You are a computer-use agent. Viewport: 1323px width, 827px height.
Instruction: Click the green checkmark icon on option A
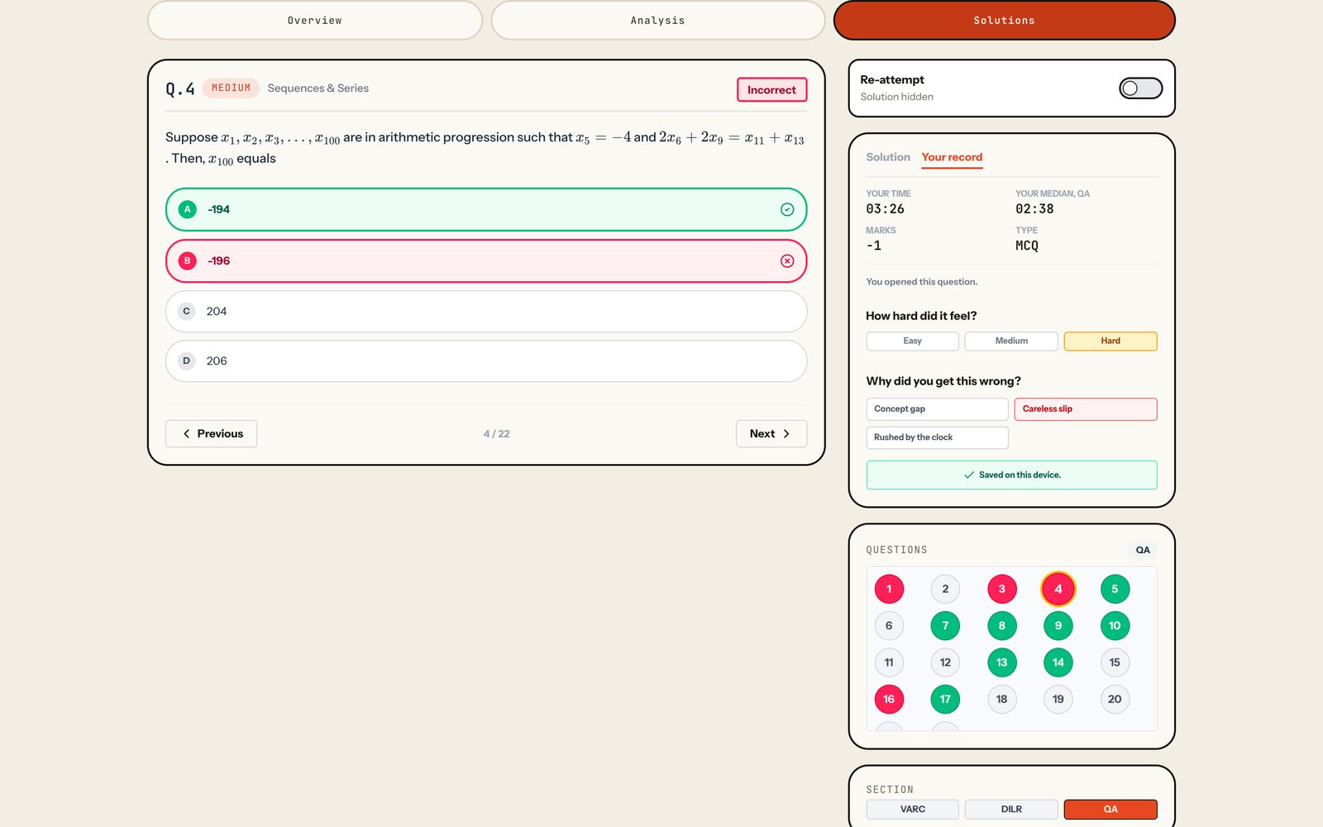(x=787, y=210)
